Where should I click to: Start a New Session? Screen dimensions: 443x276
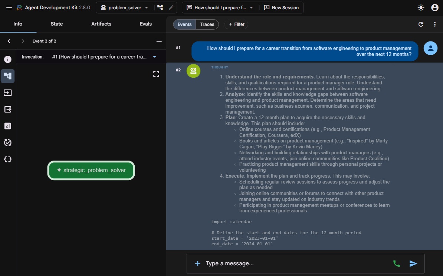point(281,8)
